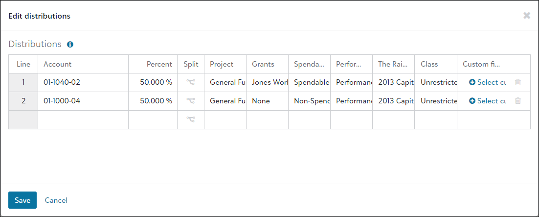This screenshot has width=539, height=217.
Task: Open split icon for line 1
Action: pyautogui.click(x=191, y=82)
